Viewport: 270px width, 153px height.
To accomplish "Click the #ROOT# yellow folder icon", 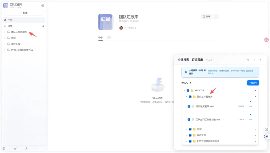I will pyautogui.click(x=192, y=90).
